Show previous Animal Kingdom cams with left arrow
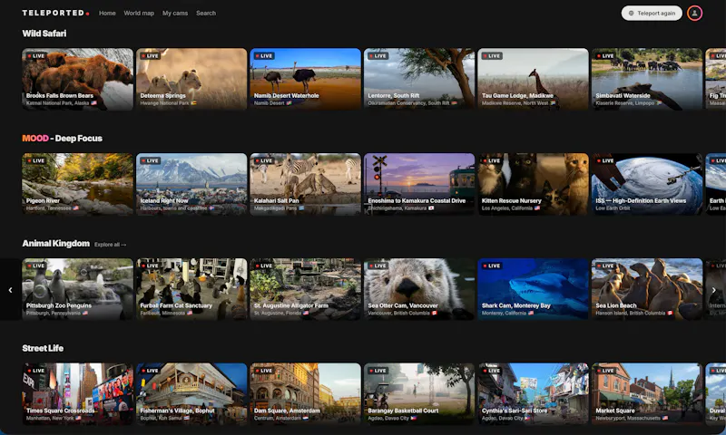The height and width of the screenshot is (435, 726). tap(10, 290)
